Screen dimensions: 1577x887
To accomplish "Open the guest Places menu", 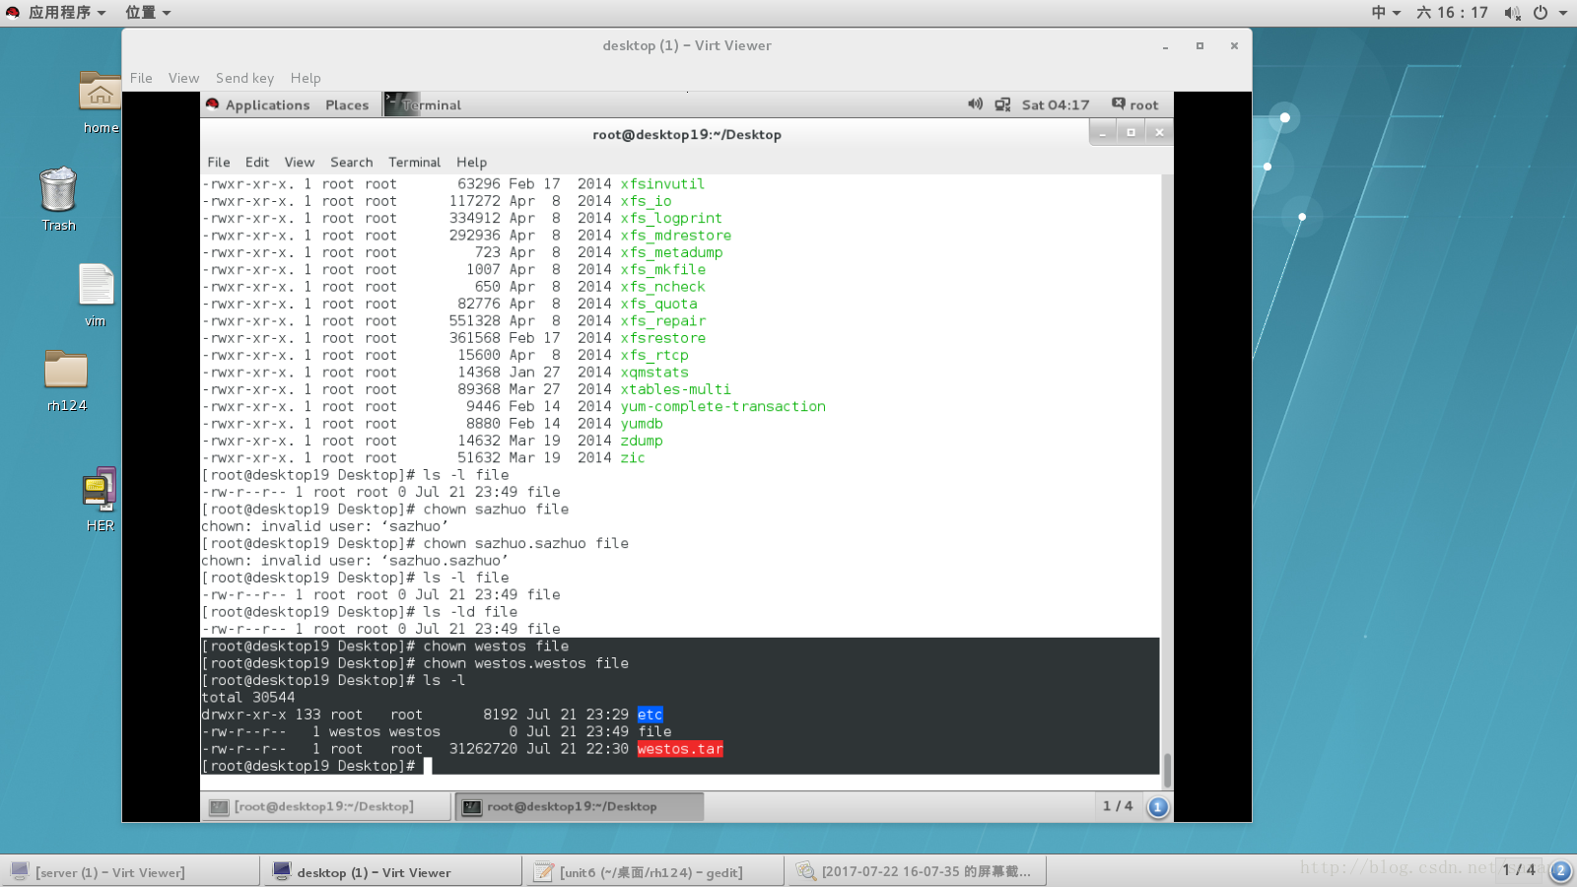I will pyautogui.click(x=347, y=105).
